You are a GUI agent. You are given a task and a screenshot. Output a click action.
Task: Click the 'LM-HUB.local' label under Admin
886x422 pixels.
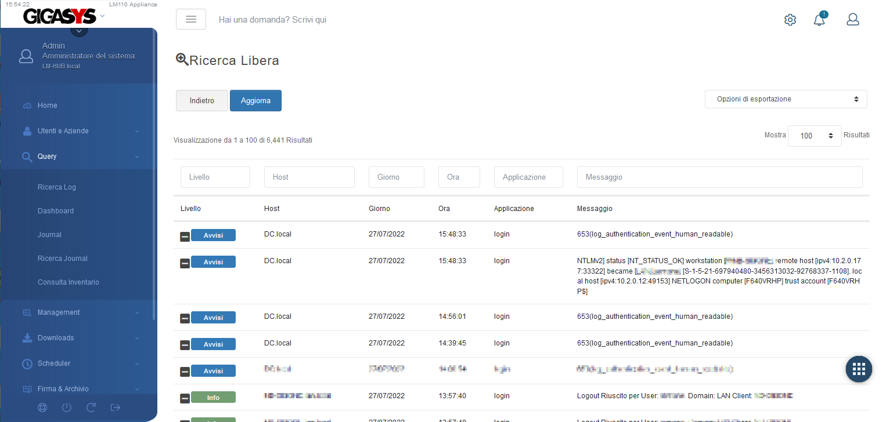tap(61, 66)
